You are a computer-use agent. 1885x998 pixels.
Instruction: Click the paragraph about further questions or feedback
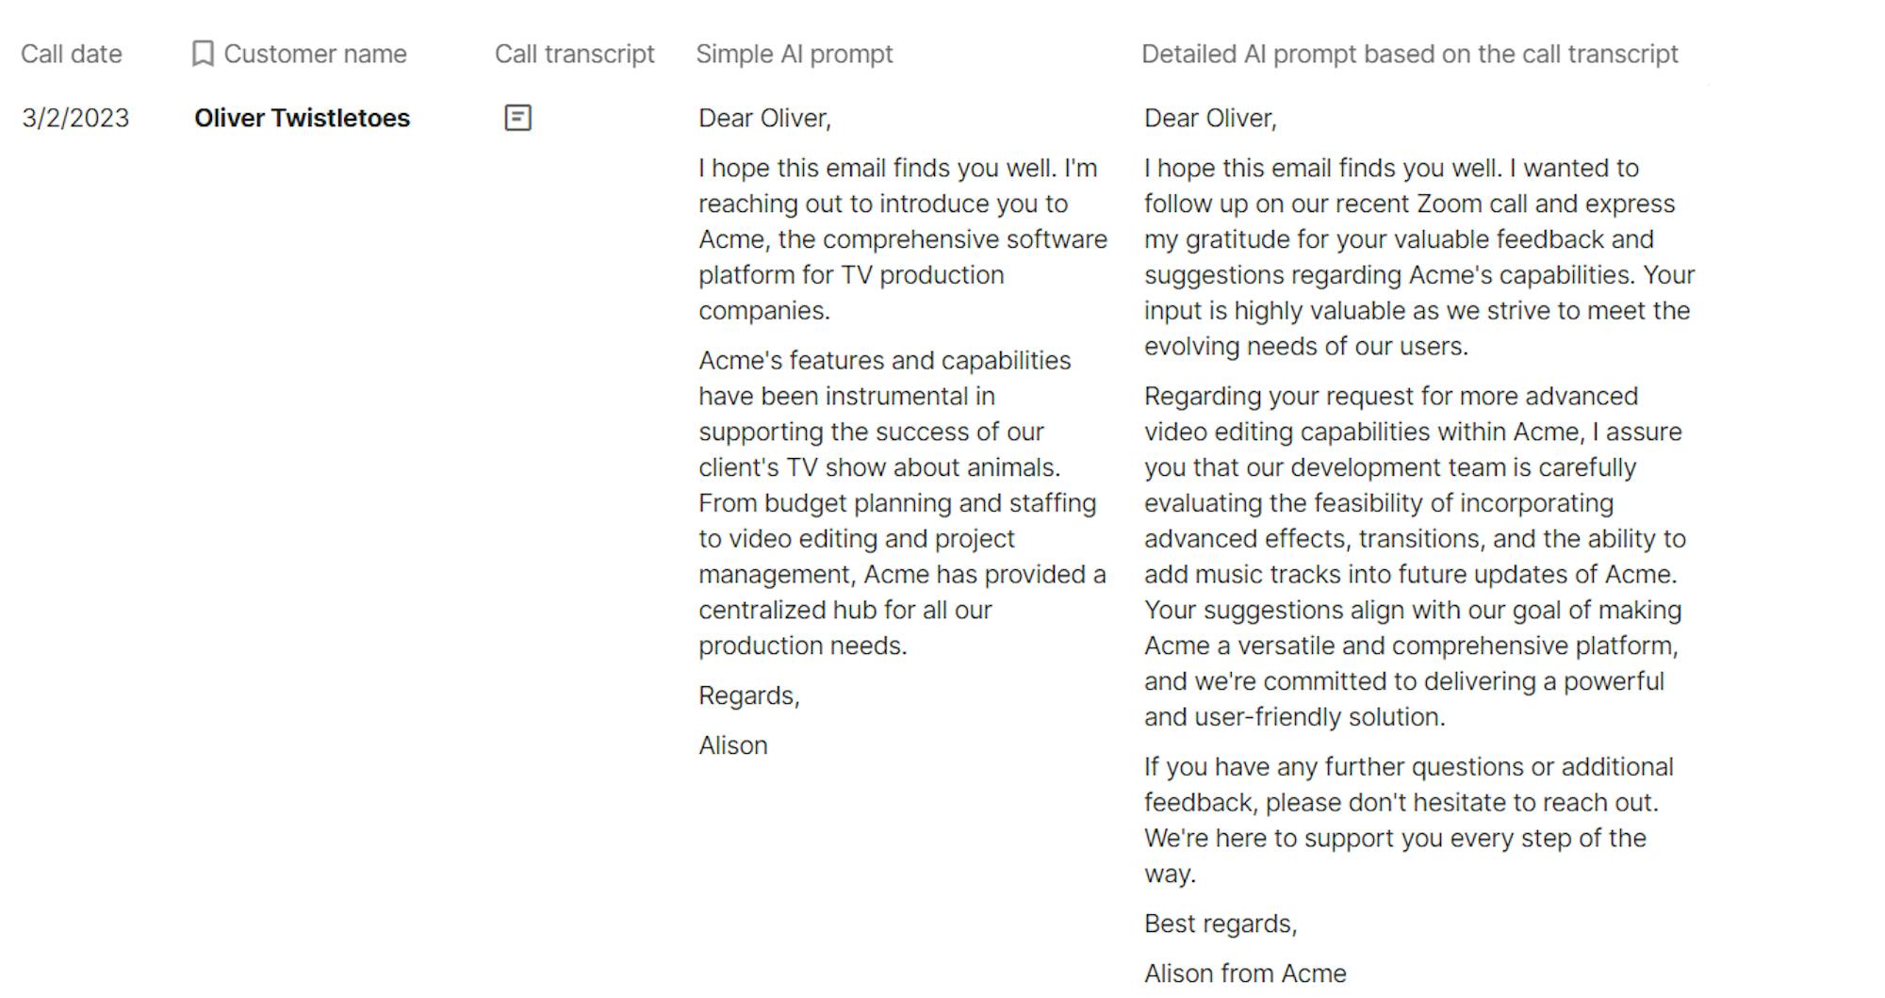1408,820
